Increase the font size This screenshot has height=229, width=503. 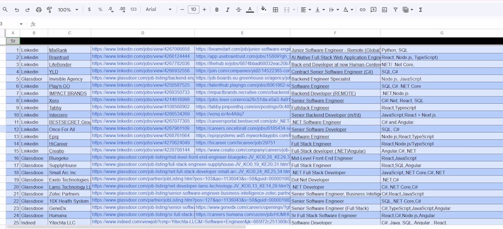(204, 10)
